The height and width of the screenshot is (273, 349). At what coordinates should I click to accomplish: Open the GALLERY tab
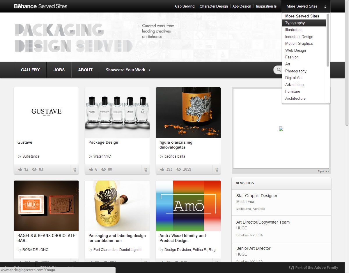coord(30,70)
